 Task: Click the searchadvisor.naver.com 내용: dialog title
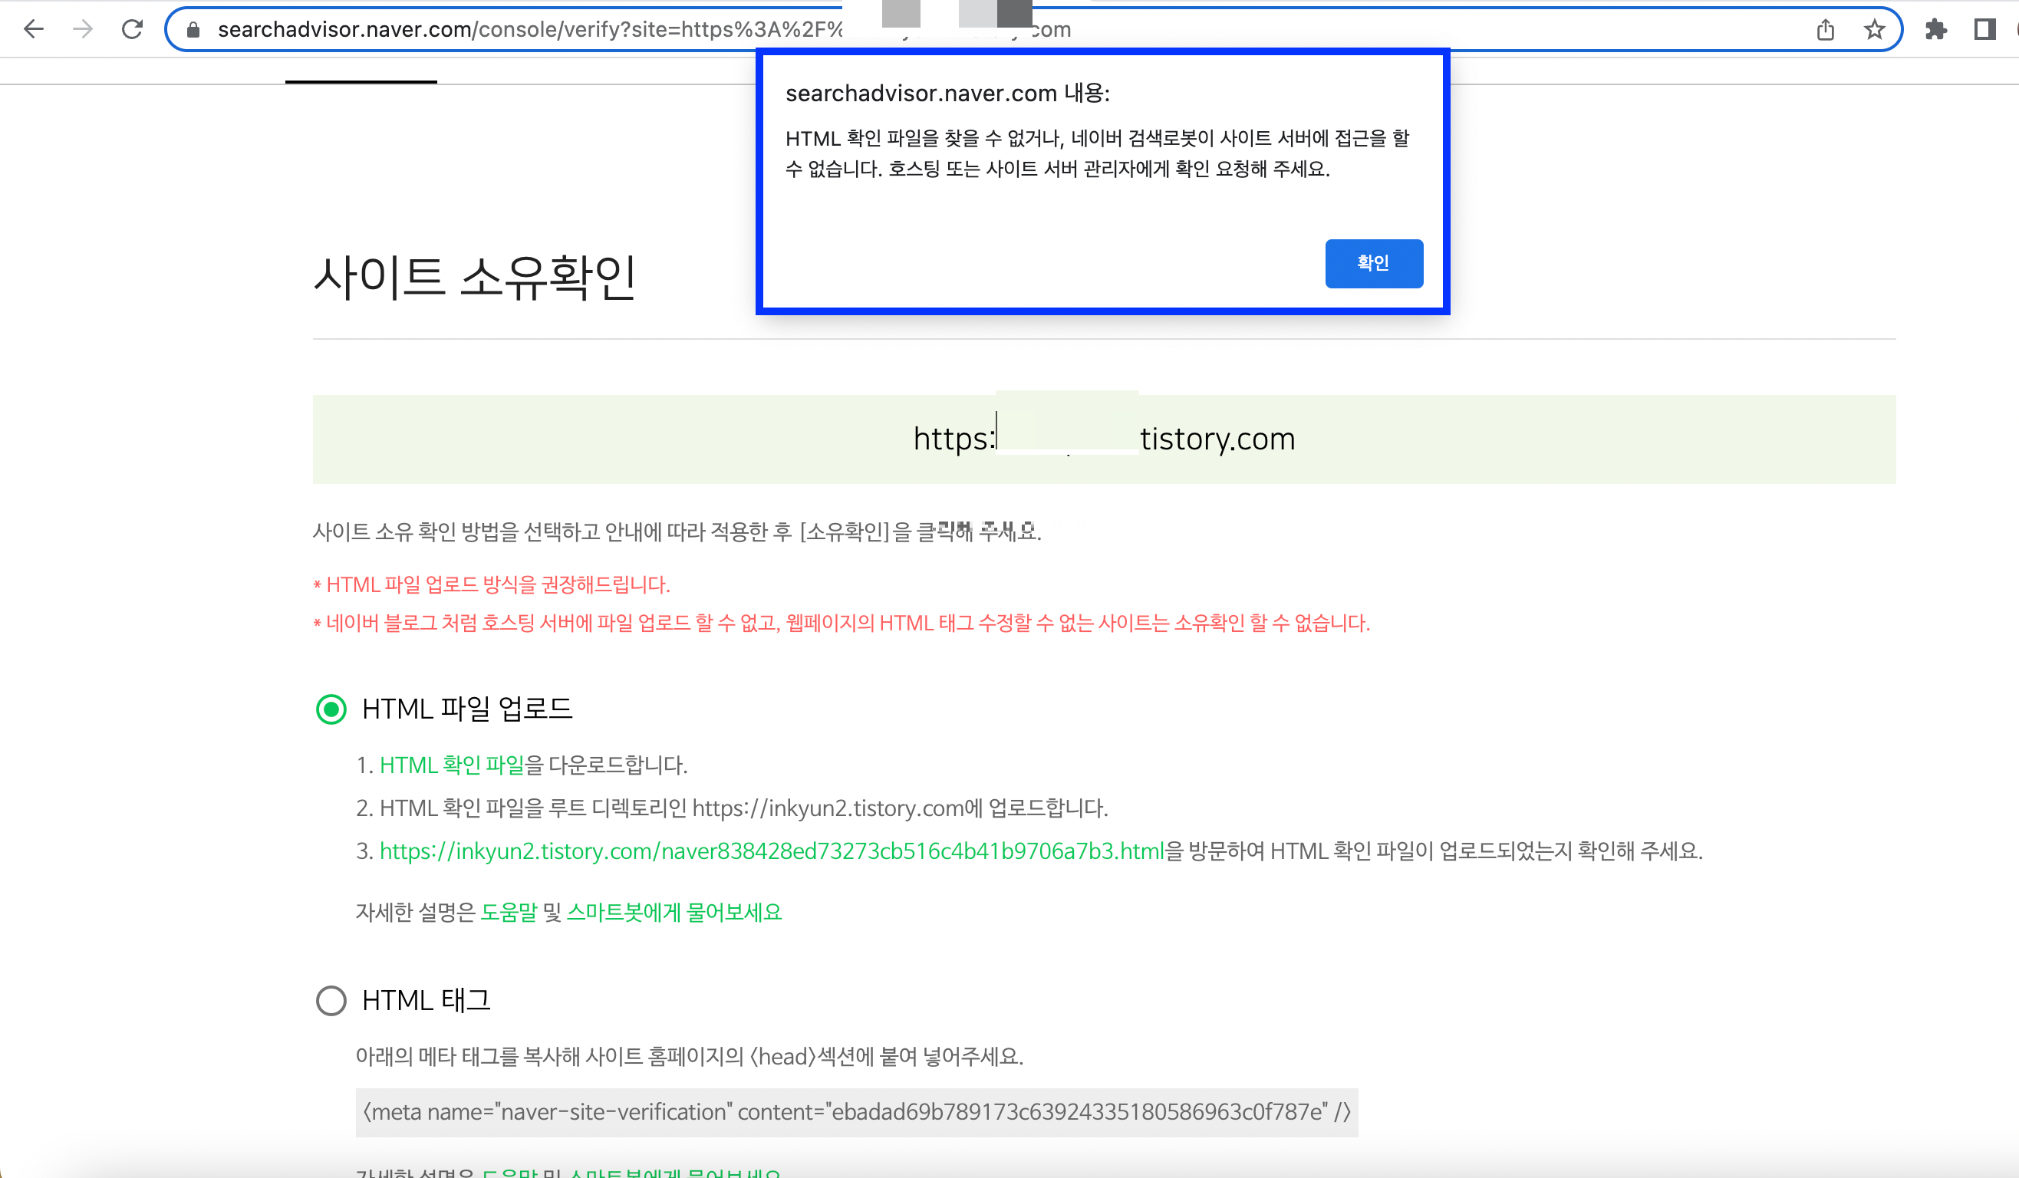pyautogui.click(x=947, y=93)
